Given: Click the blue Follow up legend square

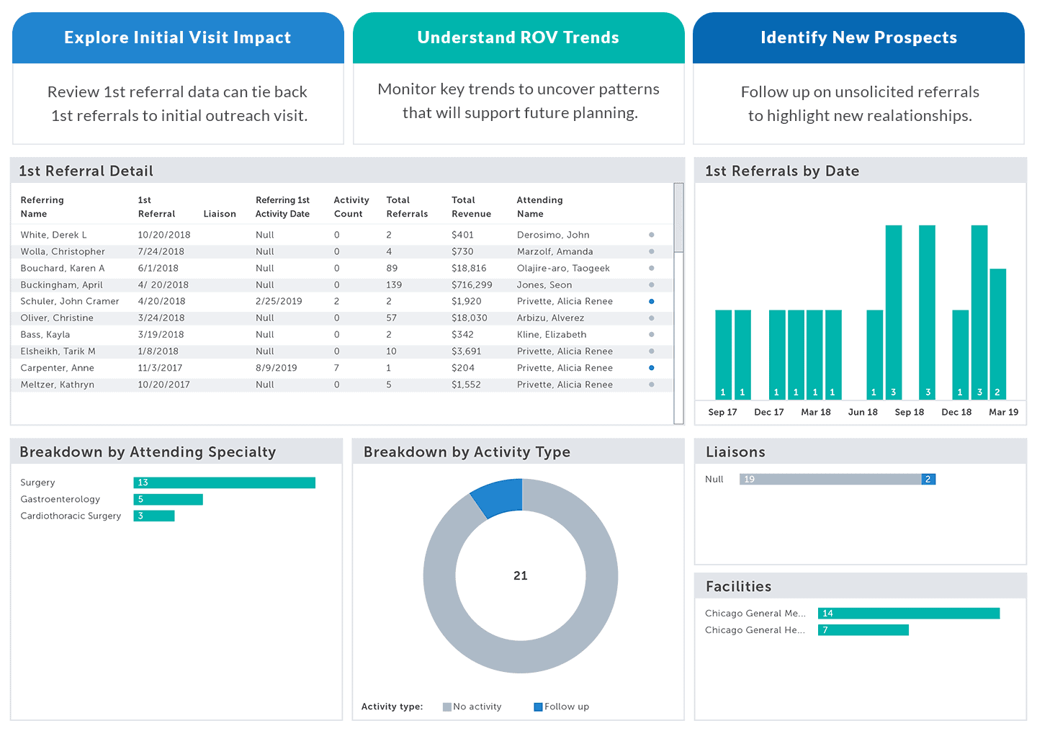Looking at the screenshot, I should (x=538, y=707).
